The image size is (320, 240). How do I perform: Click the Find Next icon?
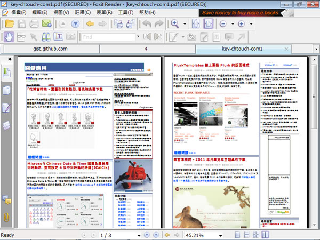[x=158, y=37]
